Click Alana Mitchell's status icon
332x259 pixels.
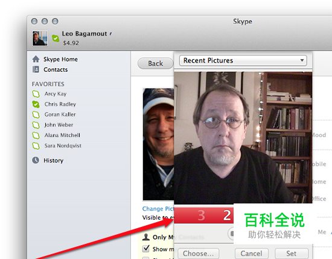click(36, 135)
